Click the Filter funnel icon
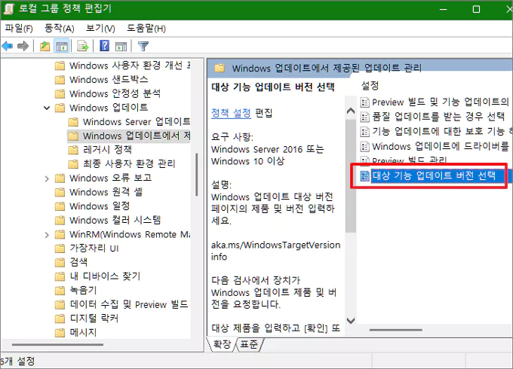 143,47
